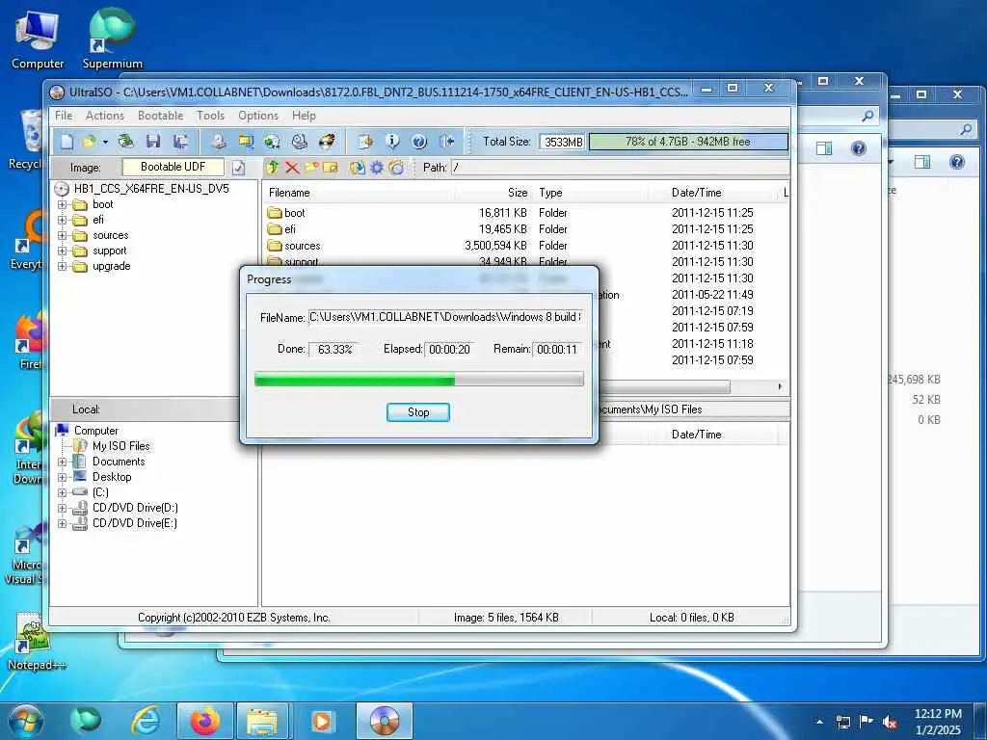Click the Open file folder icon
987x740 pixels.
pyautogui.click(x=89, y=142)
